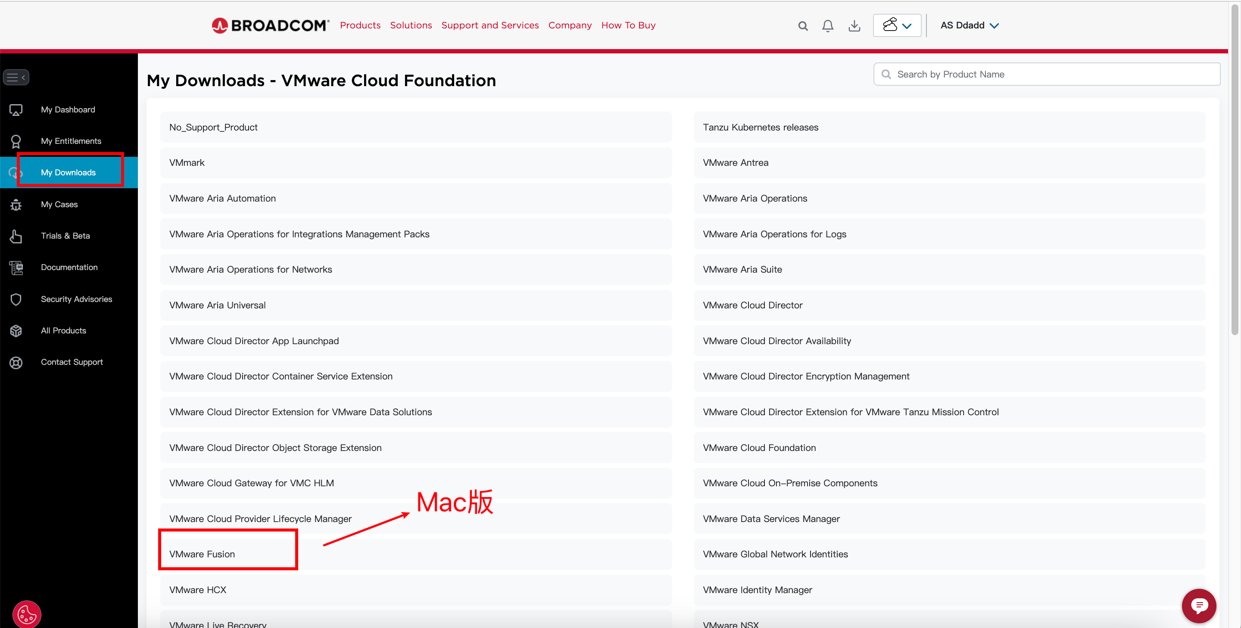Open the VMware HCX row
The height and width of the screenshot is (628, 1241).
point(415,590)
